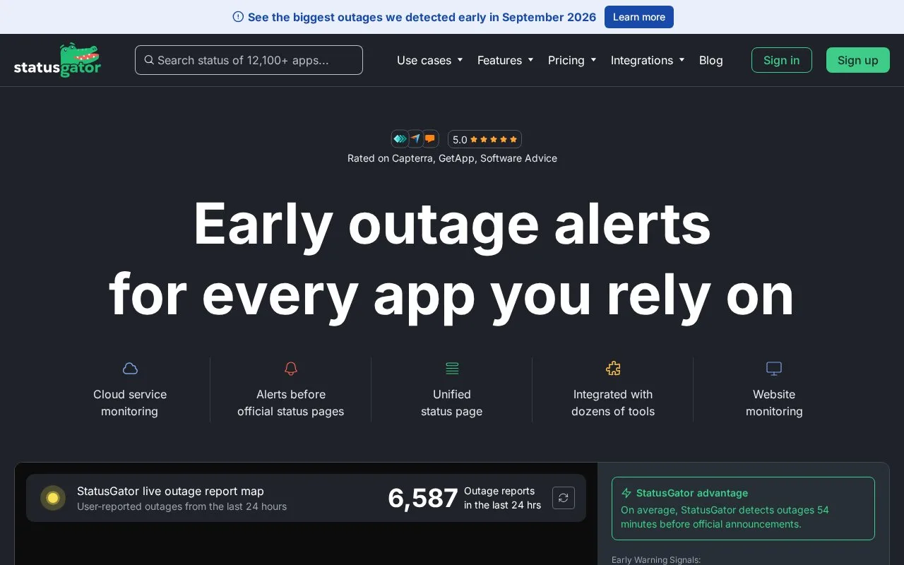Click the bell icon above Alerts before
This screenshot has height=565, width=904.
[x=291, y=368]
